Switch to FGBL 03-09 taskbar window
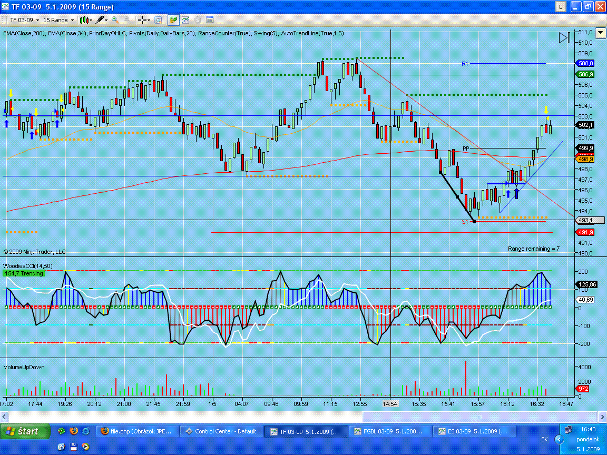 [x=389, y=431]
